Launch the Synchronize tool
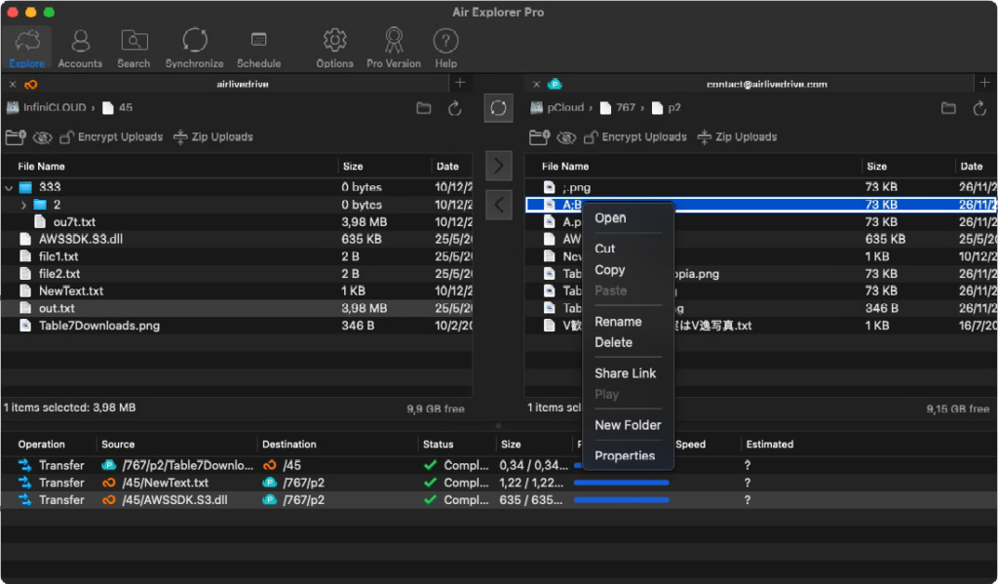Image resolution: width=998 pixels, height=584 pixels. [x=194, y=45]
